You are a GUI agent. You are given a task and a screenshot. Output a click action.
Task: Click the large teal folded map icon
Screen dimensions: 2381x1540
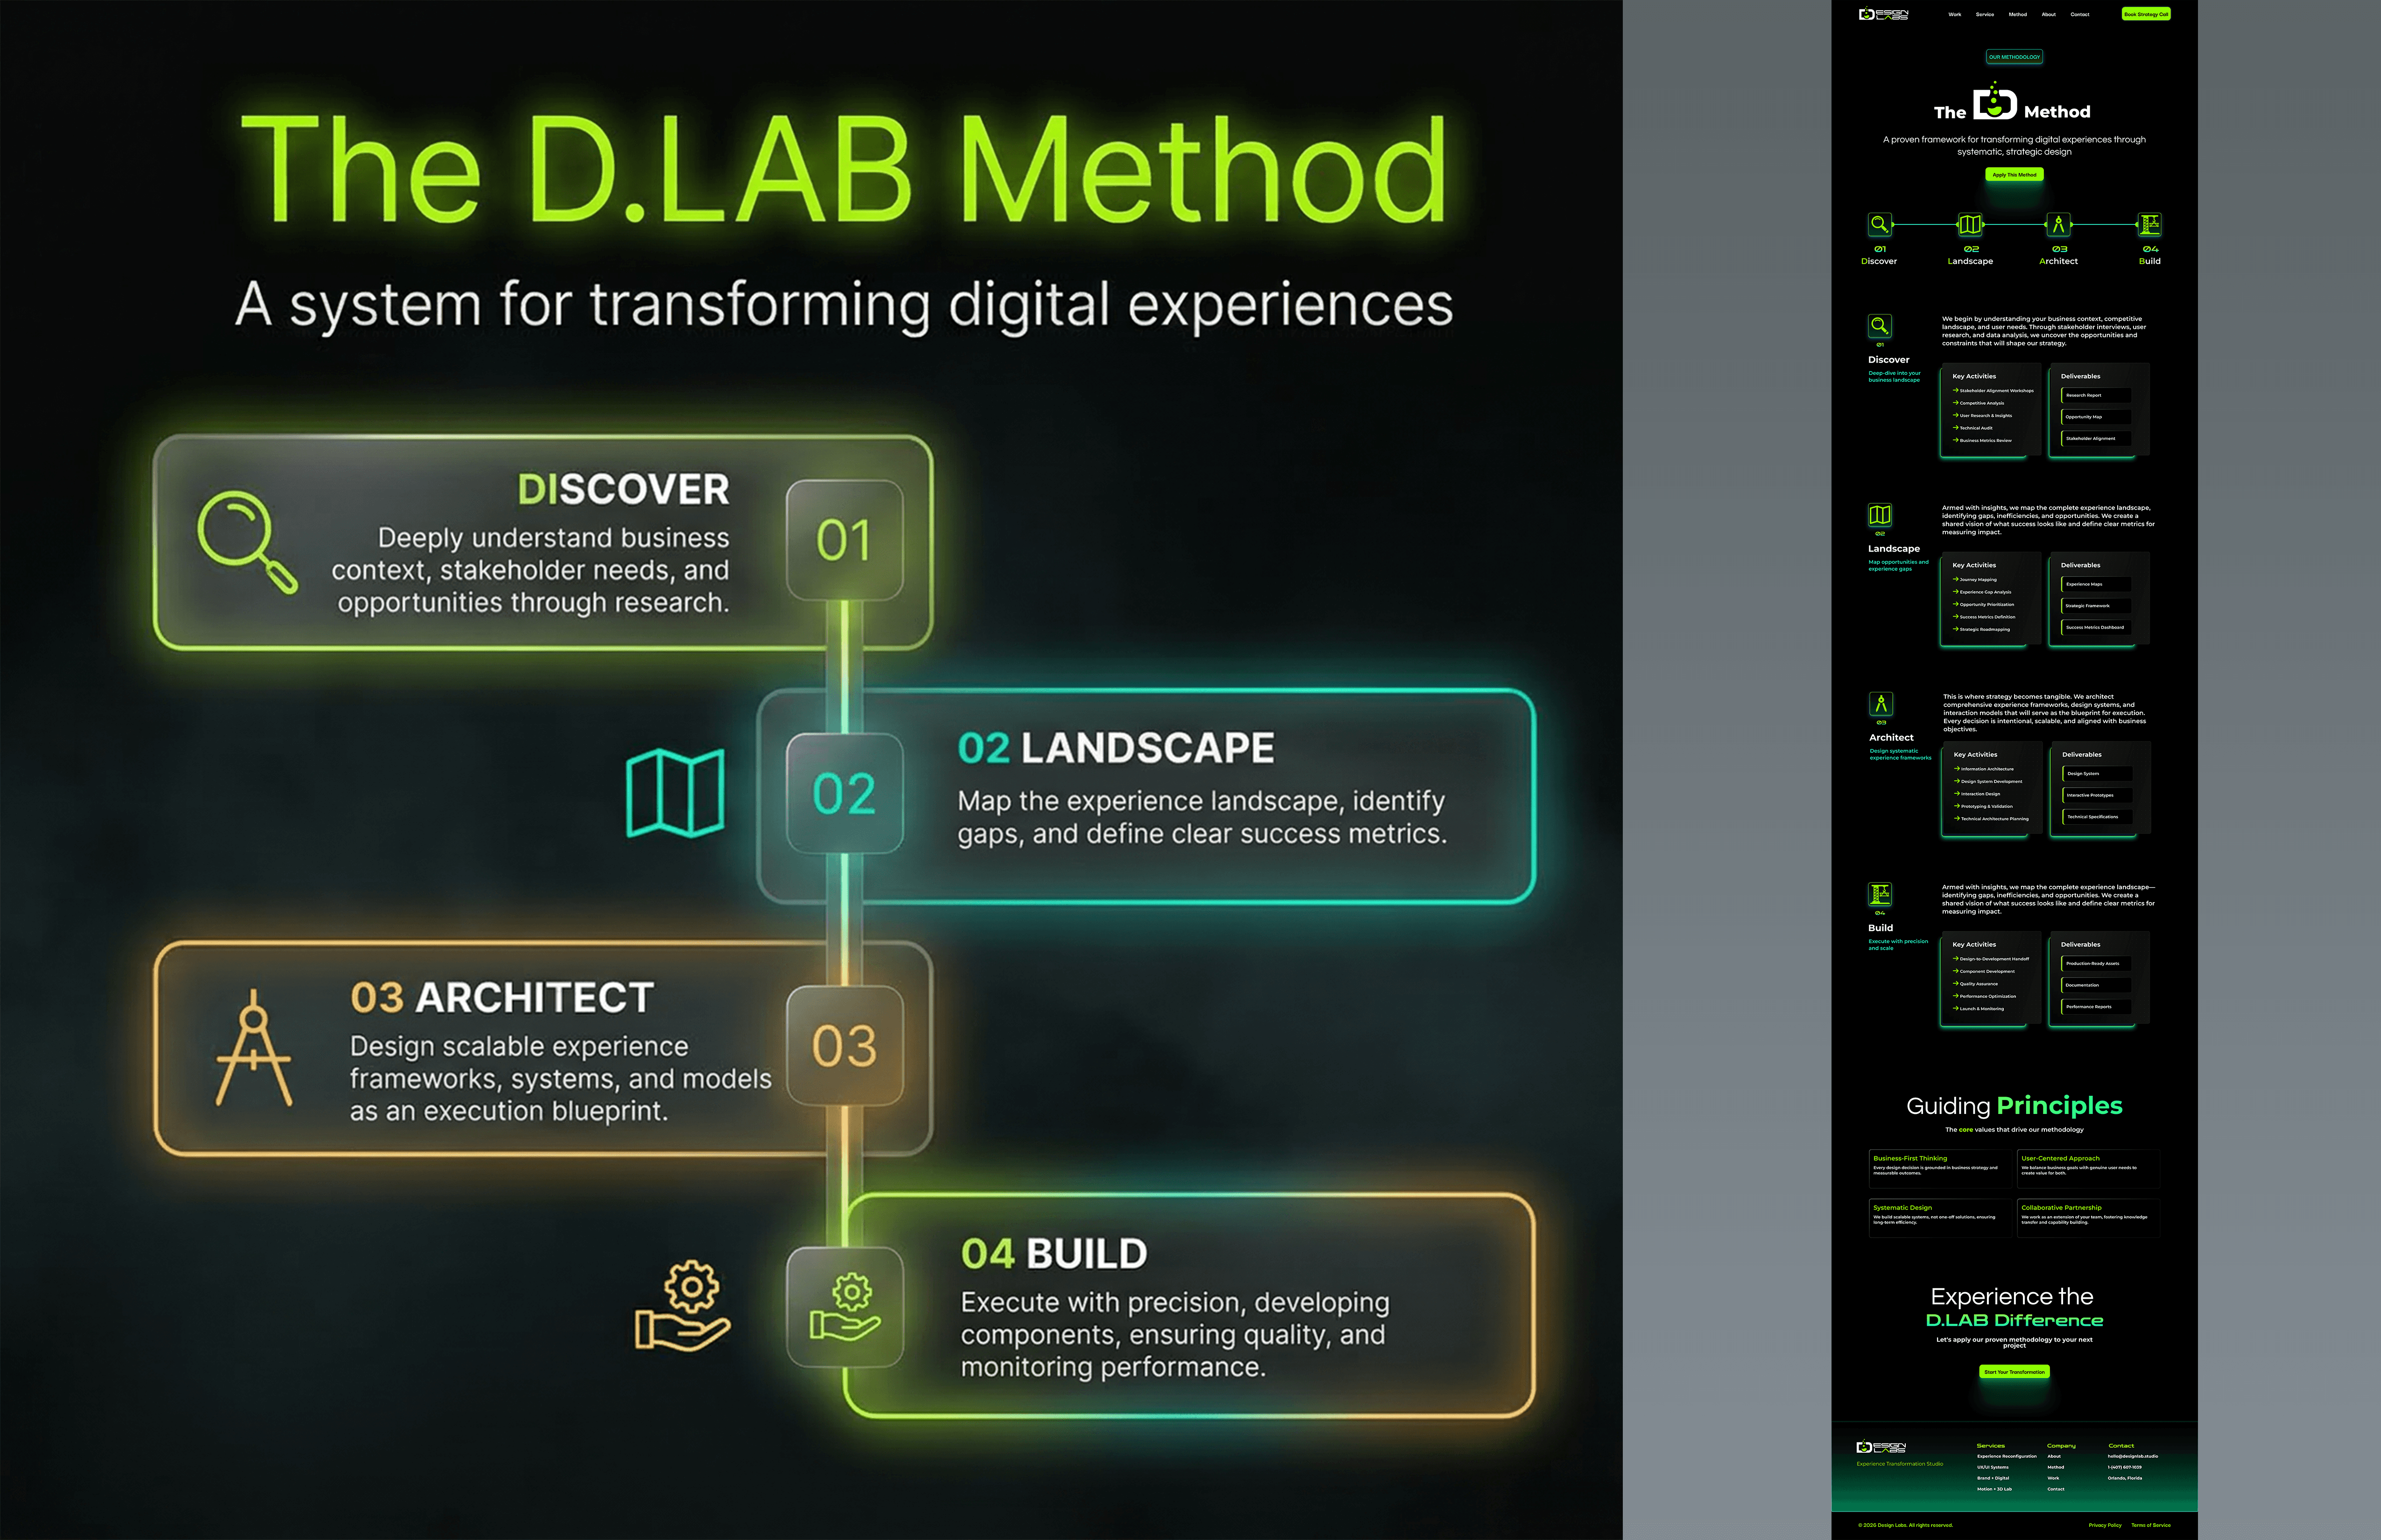(x=675, y=792)
